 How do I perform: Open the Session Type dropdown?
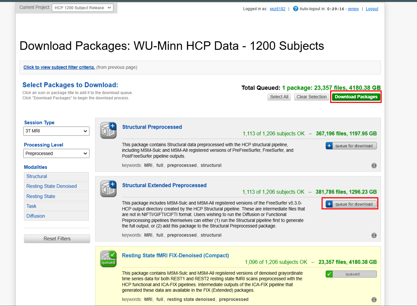tap(56, 131)
